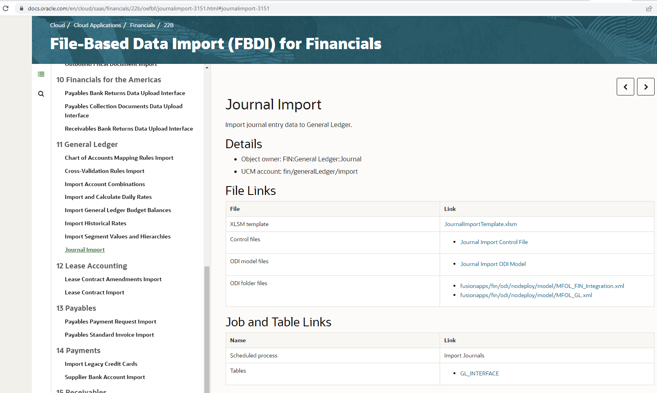Open Journal Import ODI Model link
The width and height of the screenshot is (657, 393).
tap(493, 264)
